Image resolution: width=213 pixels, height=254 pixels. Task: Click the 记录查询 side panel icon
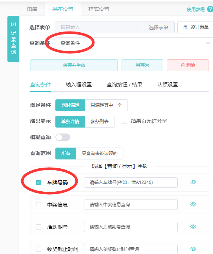click(x=13, y=24)
